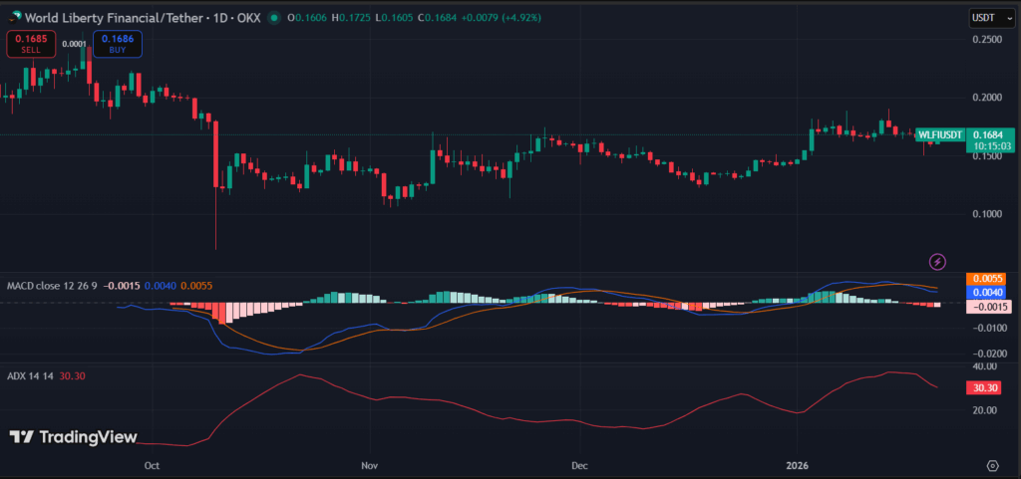
Task: Click the purple lightning bolt icon
Action: [937, 261]
